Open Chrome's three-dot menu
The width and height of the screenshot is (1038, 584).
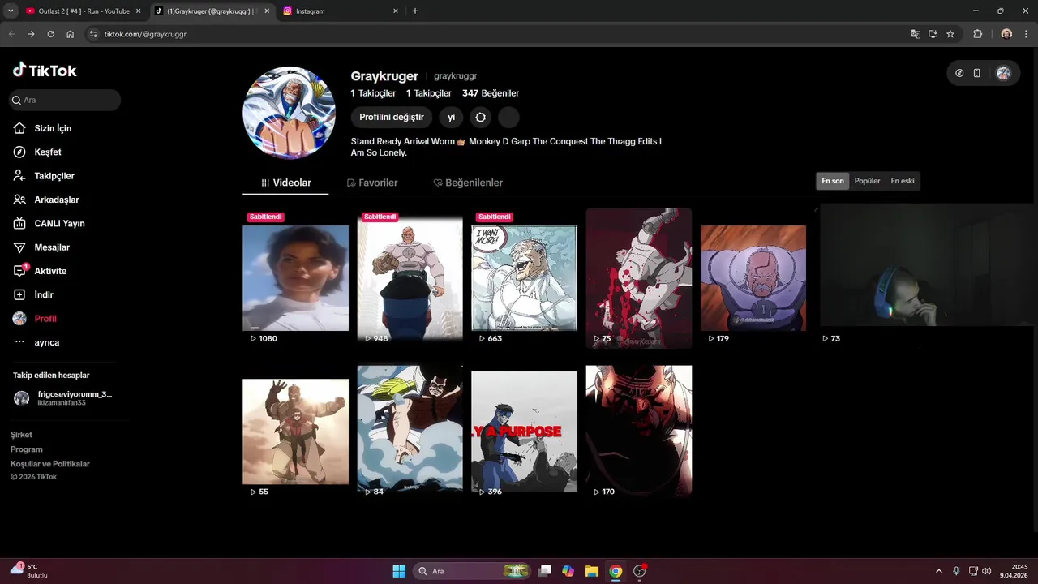coord(1027,34)
